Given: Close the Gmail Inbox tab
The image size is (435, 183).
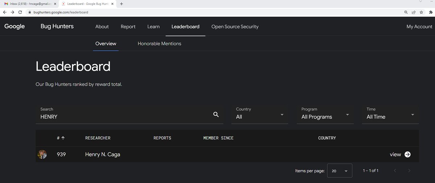Looking at the screenshot, I should click(55, 4).
